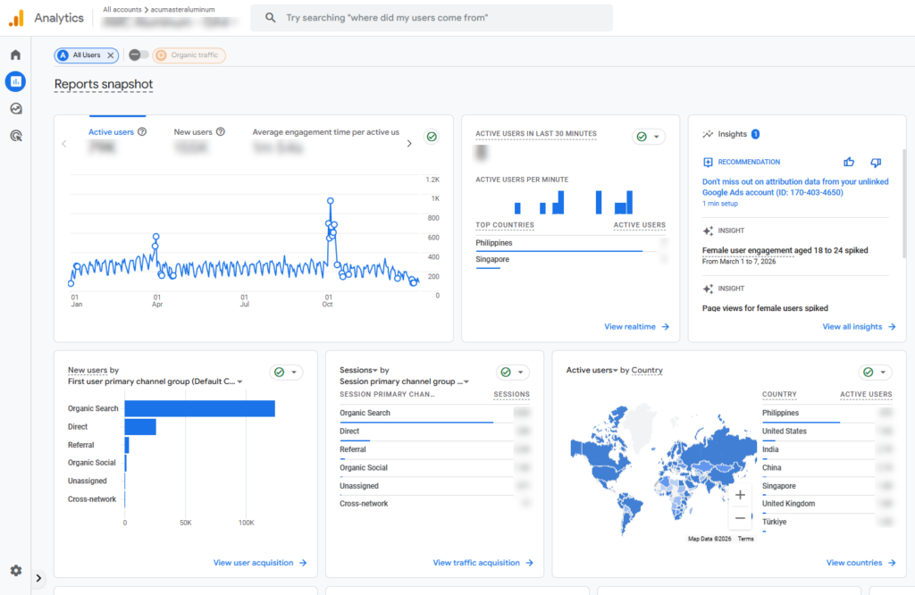Dismiss the recommendation with the thumbs down icon
Image resolution: width=915 pixels, height=595 pixels.
[876, 163]
